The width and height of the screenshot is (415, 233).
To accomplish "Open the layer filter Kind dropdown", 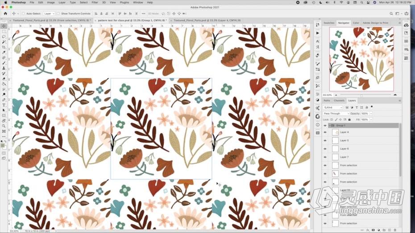I will [x=333, y=107].
